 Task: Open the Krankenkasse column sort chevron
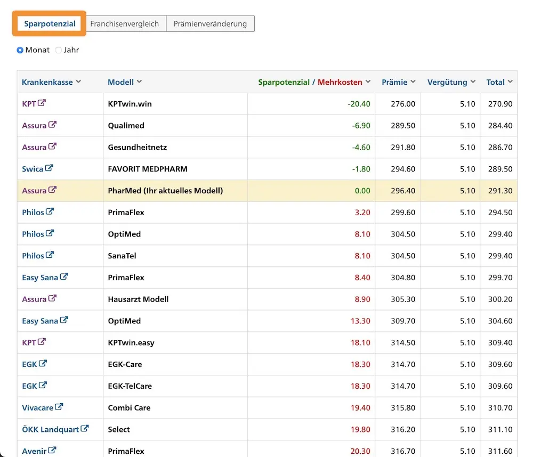(x=78, y=81)
